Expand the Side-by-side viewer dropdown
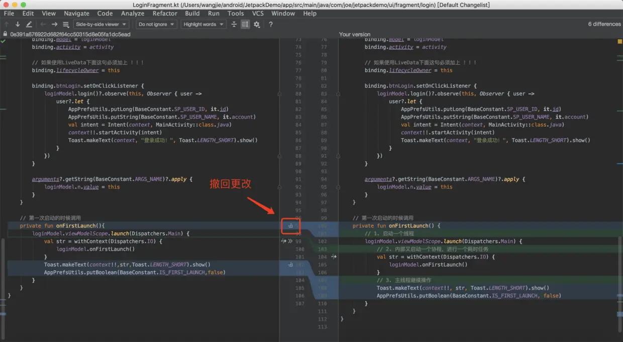Viewport: 623px width, 342px height. click(101, 24)
